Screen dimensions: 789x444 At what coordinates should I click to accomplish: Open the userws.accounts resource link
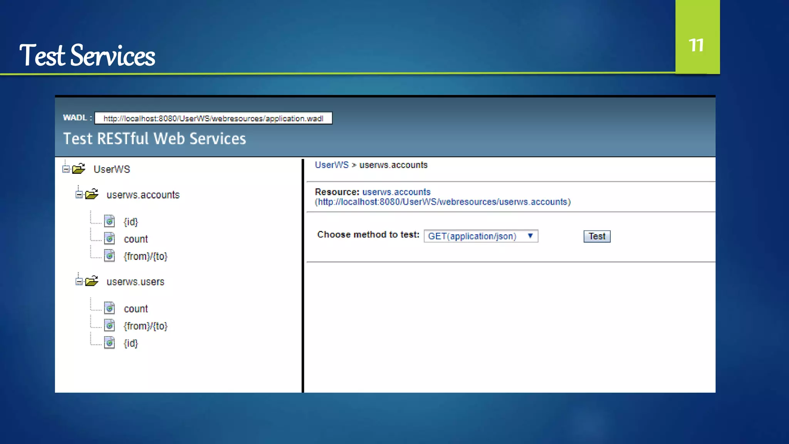pyautogui.click(x=396, y=192)
